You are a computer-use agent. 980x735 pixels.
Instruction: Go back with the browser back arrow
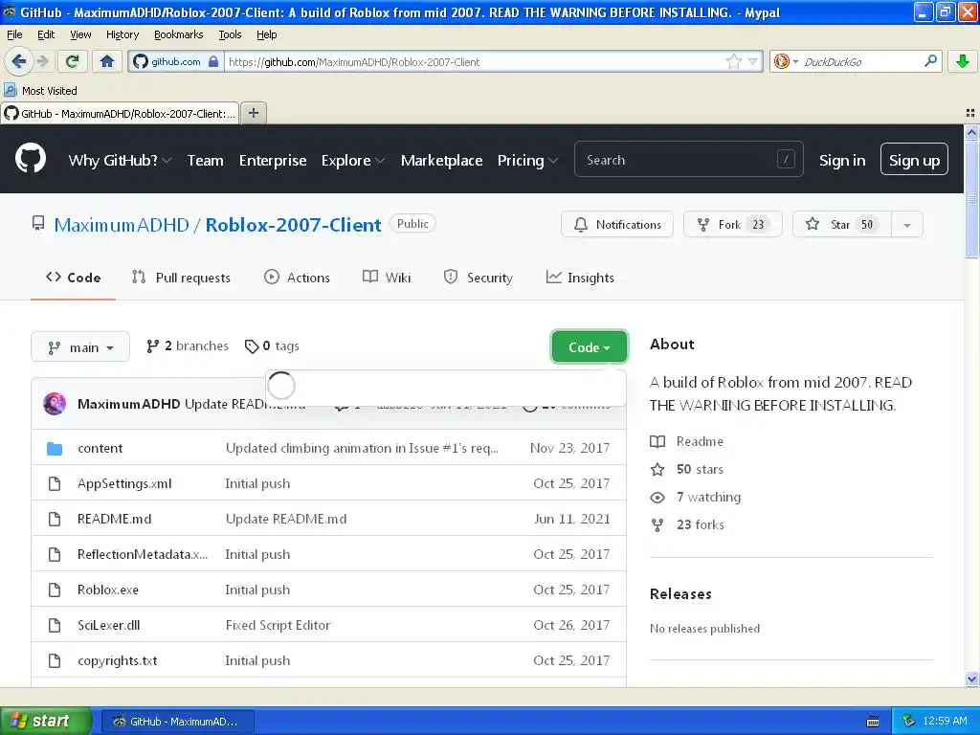18,61
